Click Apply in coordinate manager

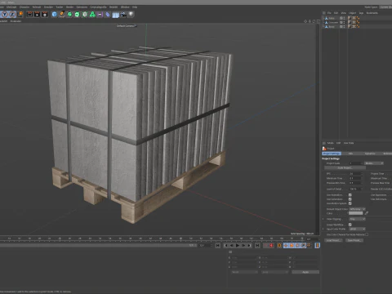coord(305,272)
